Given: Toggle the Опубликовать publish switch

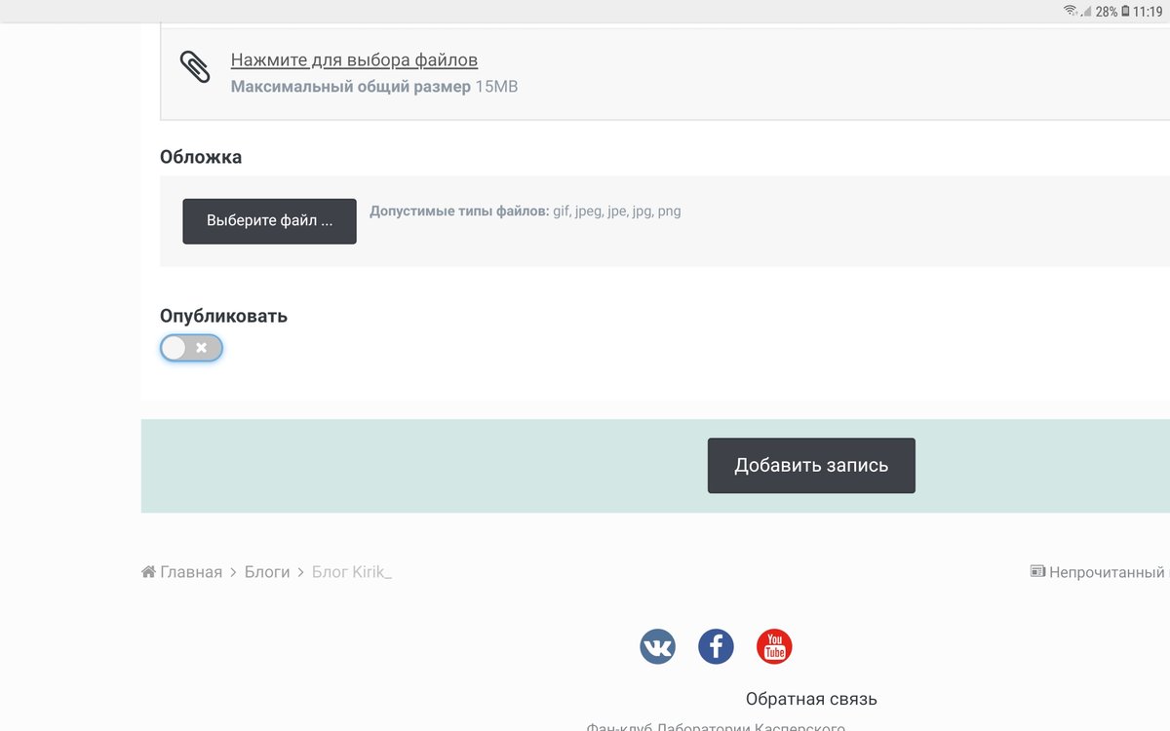Looking at the screenshot, I should 192,348.
